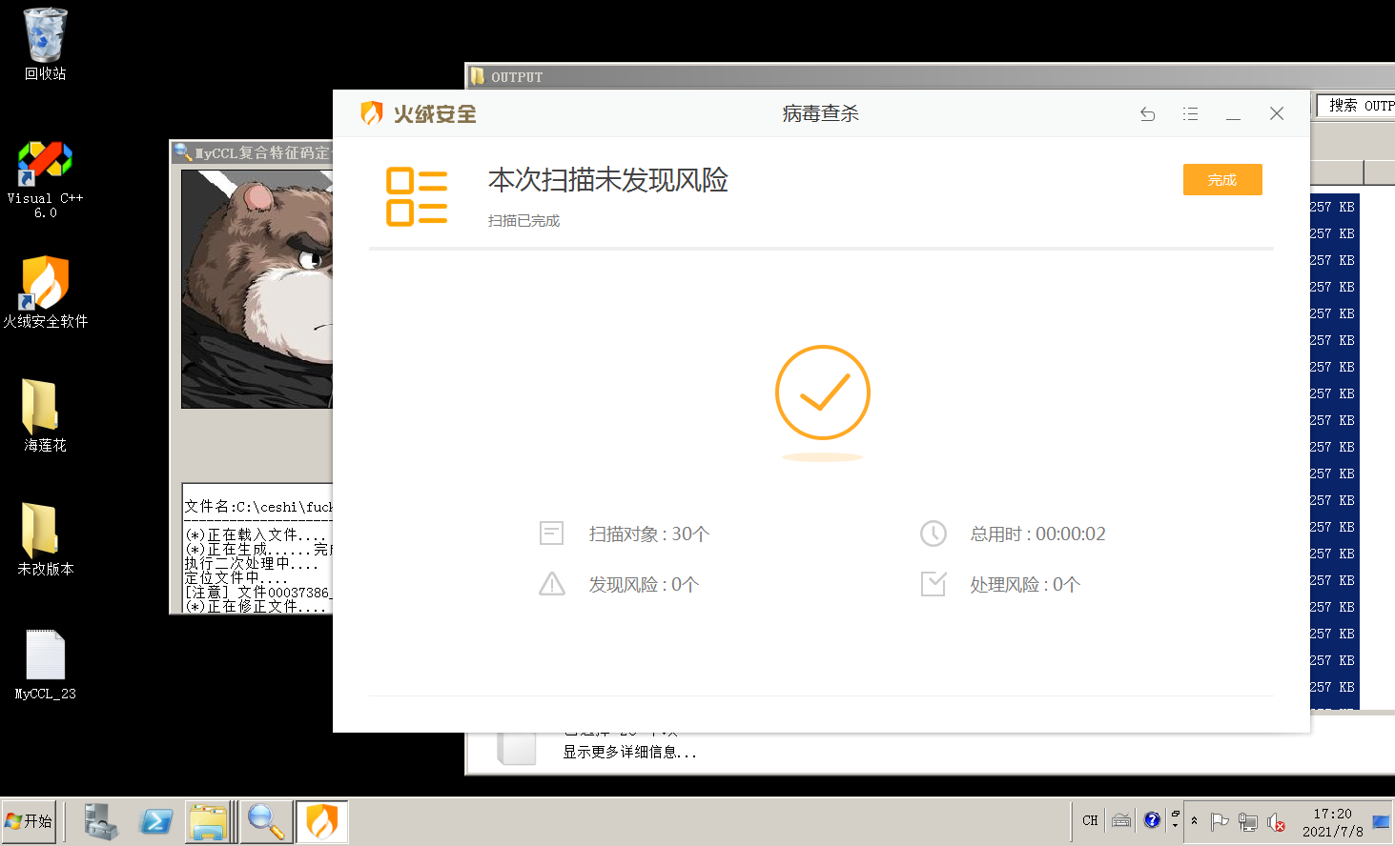Select text 扫描对象 : 30个

[649, 534]
